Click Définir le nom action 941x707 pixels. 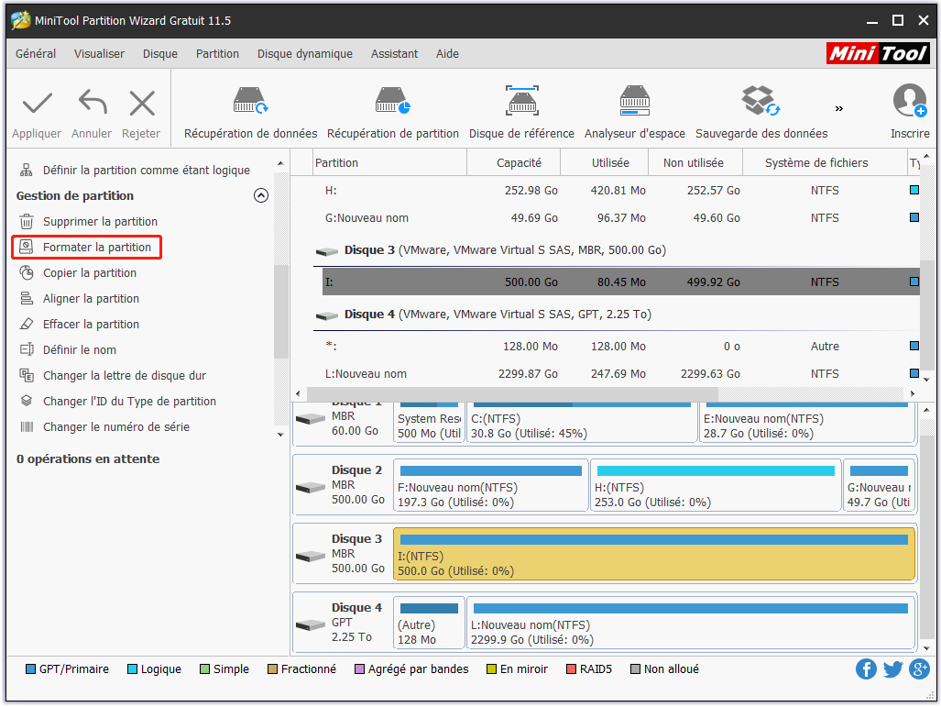point(68,349)
